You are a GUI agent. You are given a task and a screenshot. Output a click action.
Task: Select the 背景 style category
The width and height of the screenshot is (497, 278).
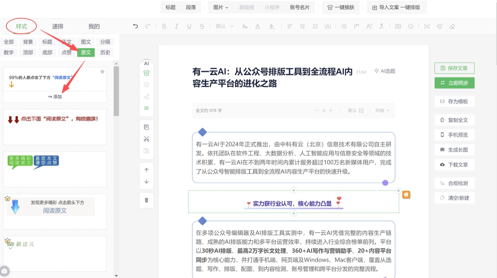[28, 42]
